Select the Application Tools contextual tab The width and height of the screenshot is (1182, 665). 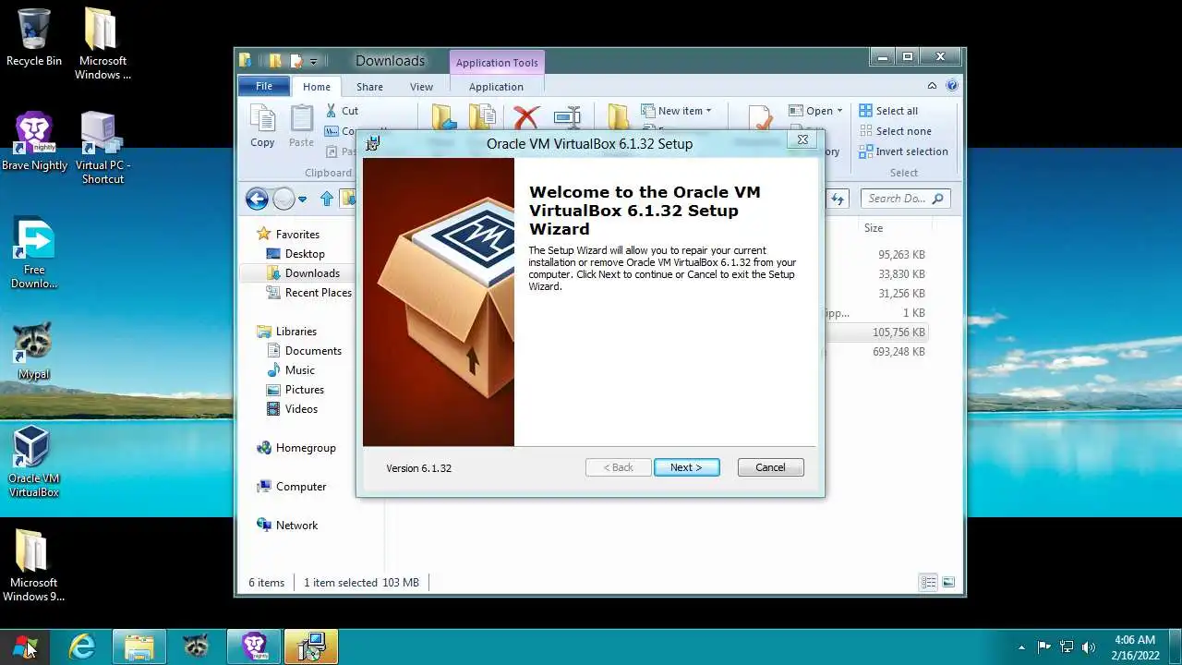497,63
